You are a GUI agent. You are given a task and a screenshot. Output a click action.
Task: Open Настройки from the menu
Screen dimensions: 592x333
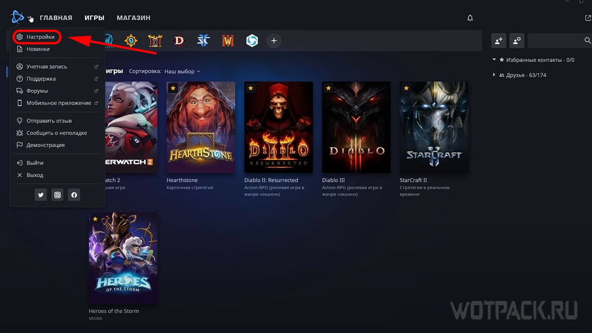37,37
